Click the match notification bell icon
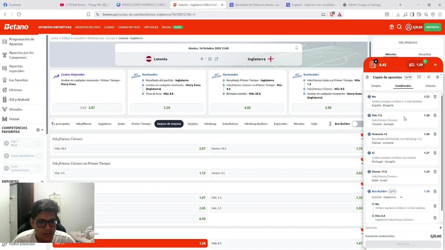The image size is (445, 250). click(297, 48)
